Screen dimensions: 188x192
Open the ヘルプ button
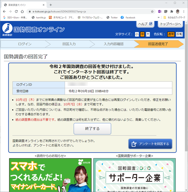145,24
